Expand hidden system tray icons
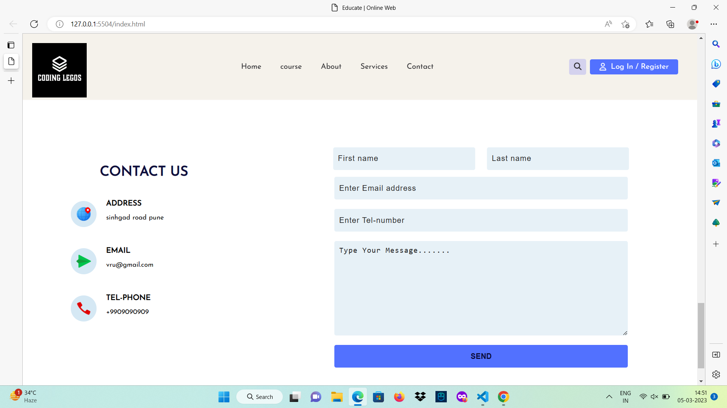The height and width of the screenshot is (408, 727). tap(609, 397)
